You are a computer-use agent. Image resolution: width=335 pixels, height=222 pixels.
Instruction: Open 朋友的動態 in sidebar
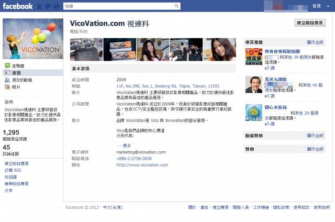[22, 80]
